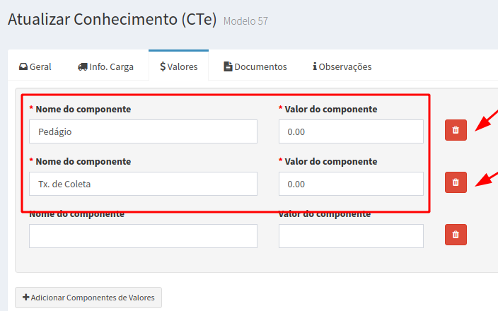Open the Observações tab
The image size is (498, 311).
click(342, 67)
